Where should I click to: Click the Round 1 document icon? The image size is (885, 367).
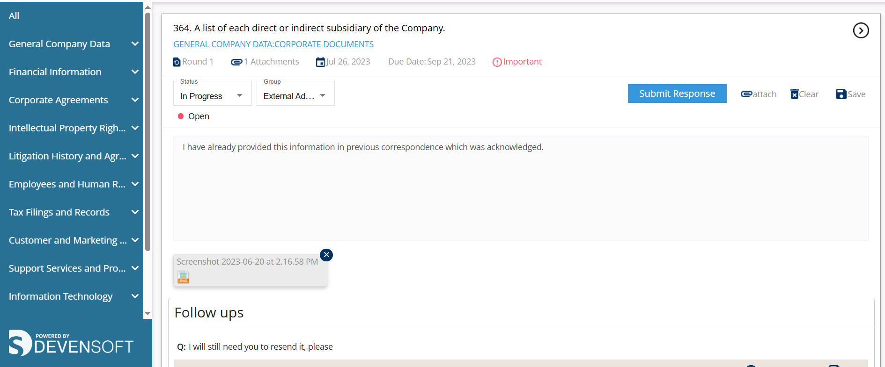(x=177, y=62)
